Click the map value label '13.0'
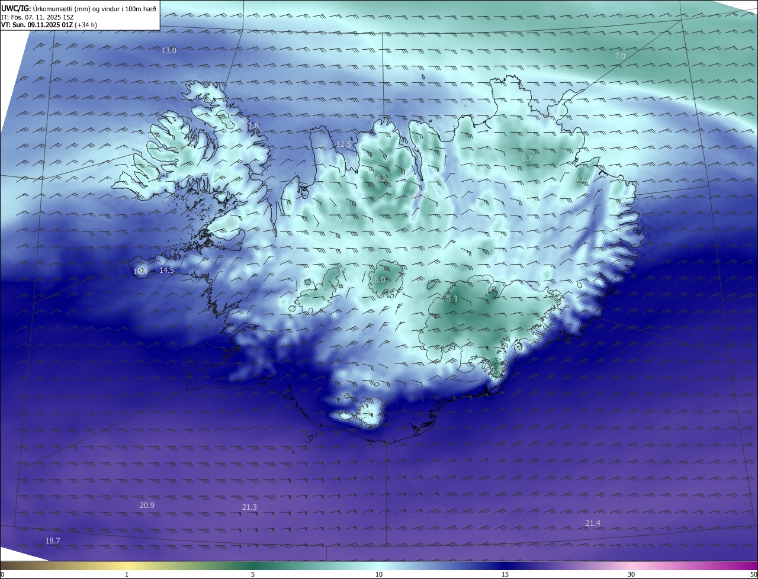758x579 pixels. [169, 51]
